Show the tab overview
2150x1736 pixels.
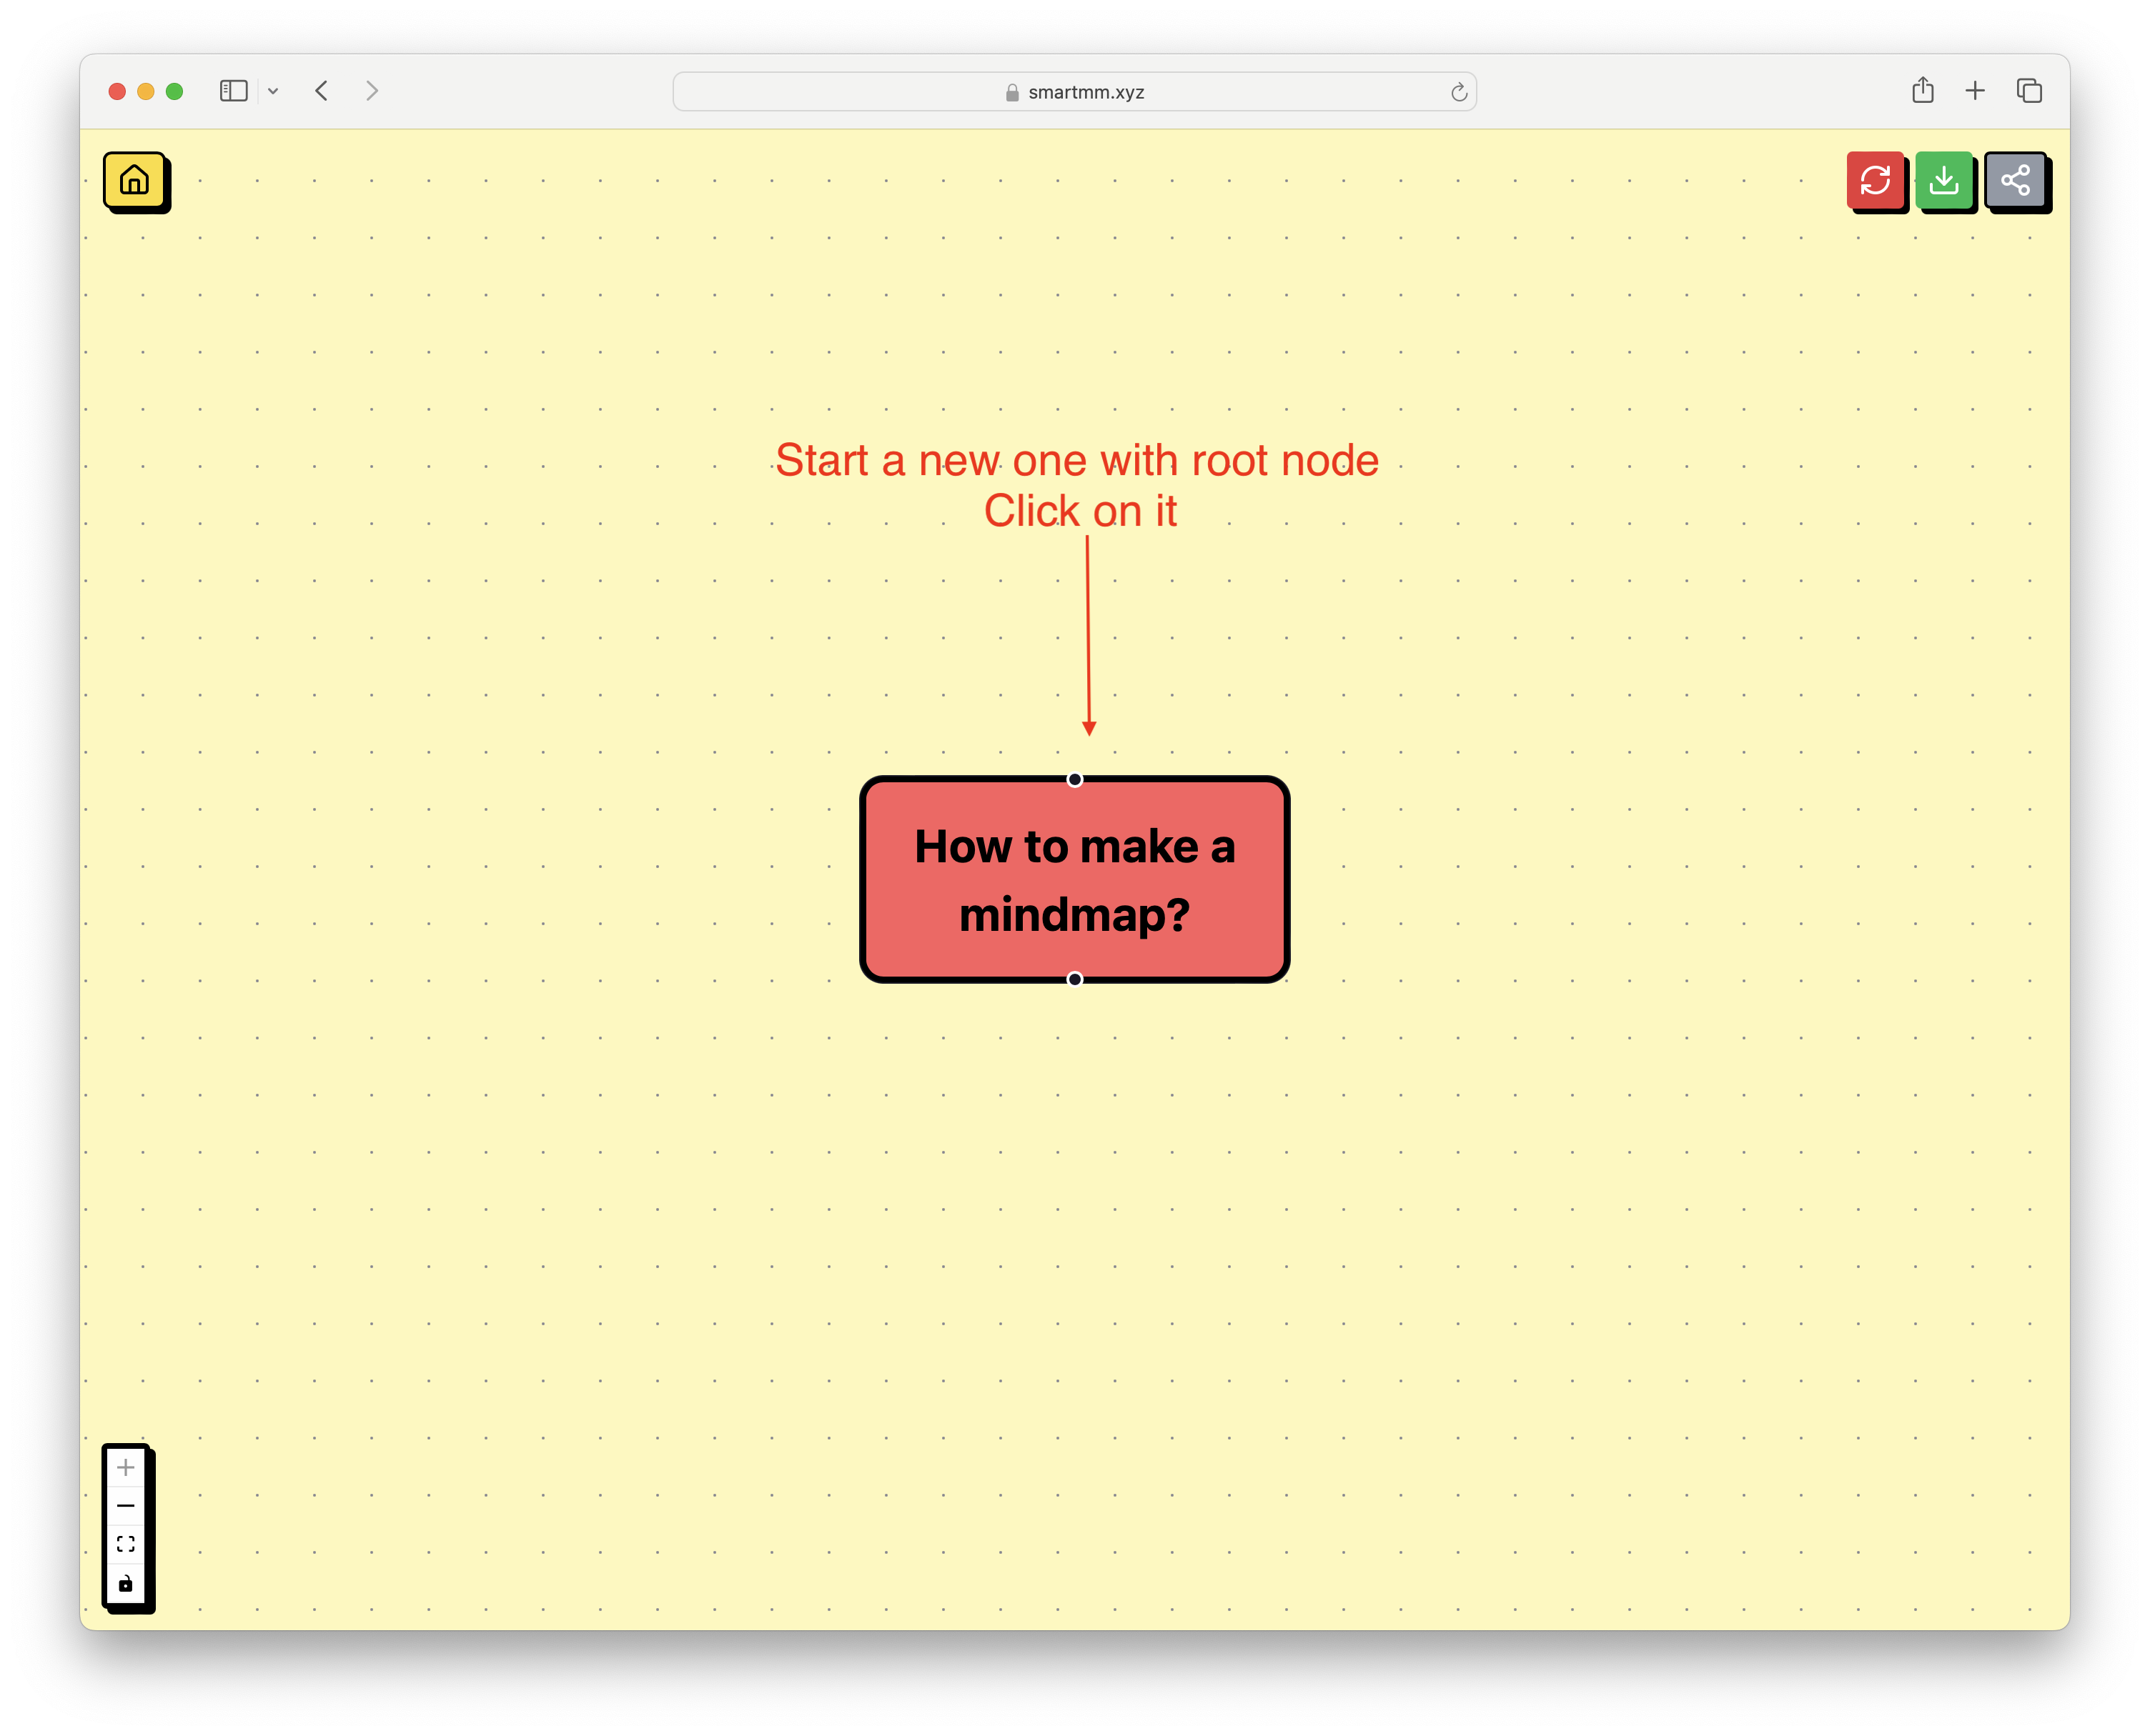[x=2029, y=91]
